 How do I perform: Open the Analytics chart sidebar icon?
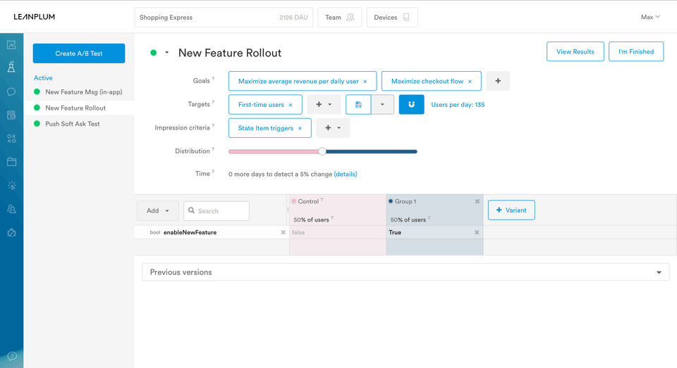pos(11,45)
